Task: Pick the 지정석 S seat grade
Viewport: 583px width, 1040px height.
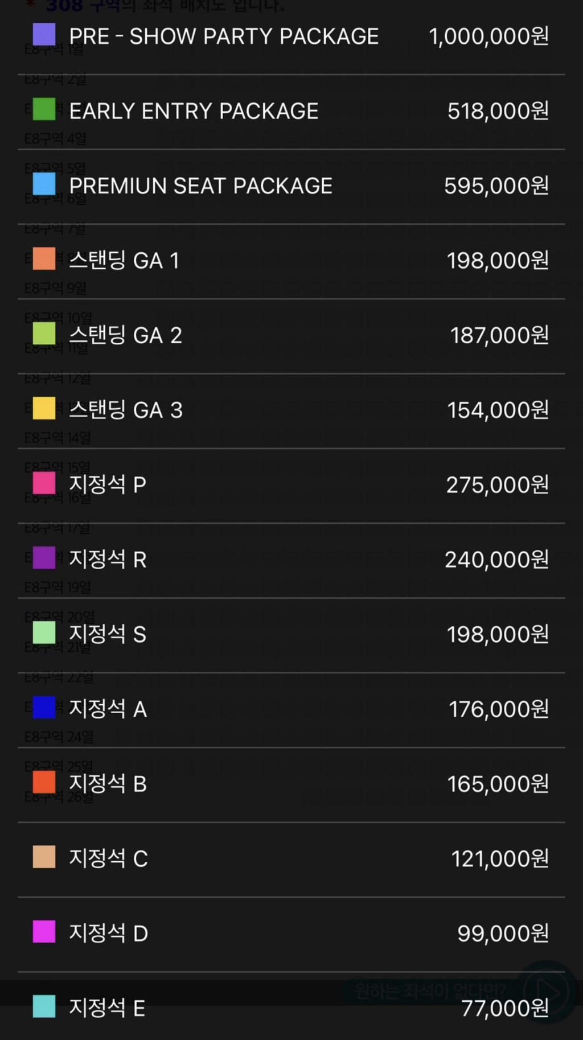Action: [x=108, y=634]
